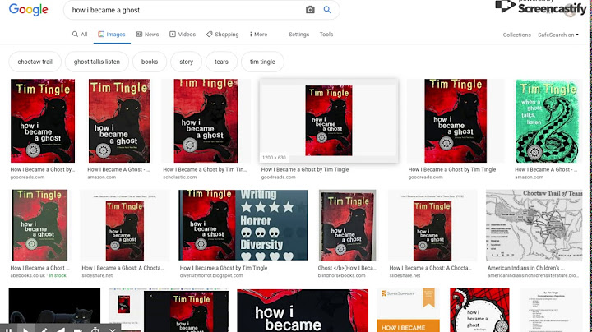Go to the Videos tab
This screenshot has height=332, width=592.
coord(183,35)
